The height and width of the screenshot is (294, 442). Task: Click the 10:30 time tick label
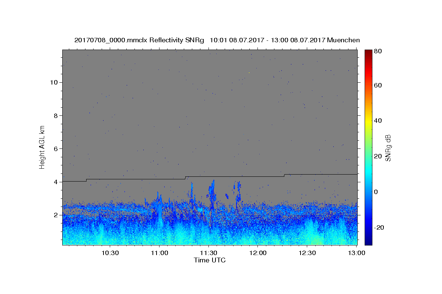coord(110,253)
